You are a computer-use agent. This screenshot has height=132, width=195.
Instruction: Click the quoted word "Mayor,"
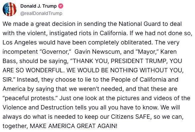pos(148,52)
